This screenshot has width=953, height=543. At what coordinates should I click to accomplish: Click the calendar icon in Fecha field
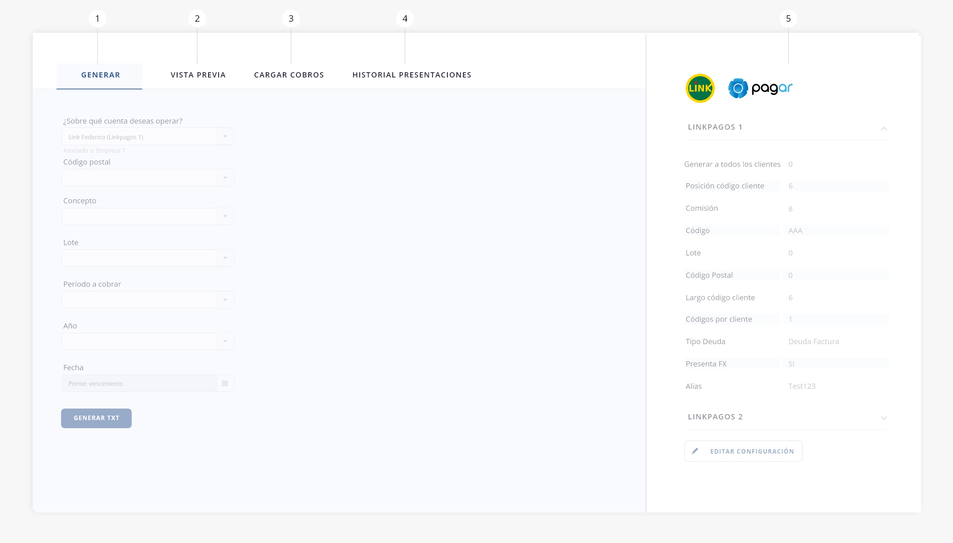(225, 383)
